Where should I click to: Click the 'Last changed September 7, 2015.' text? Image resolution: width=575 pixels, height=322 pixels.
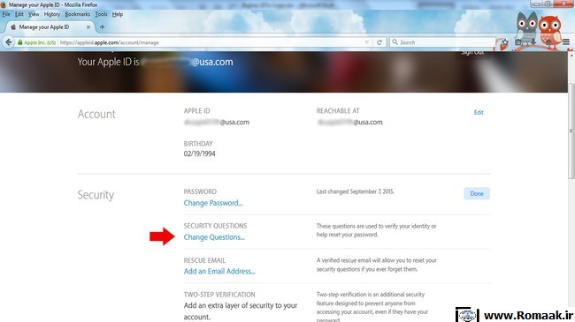point(355,191)
